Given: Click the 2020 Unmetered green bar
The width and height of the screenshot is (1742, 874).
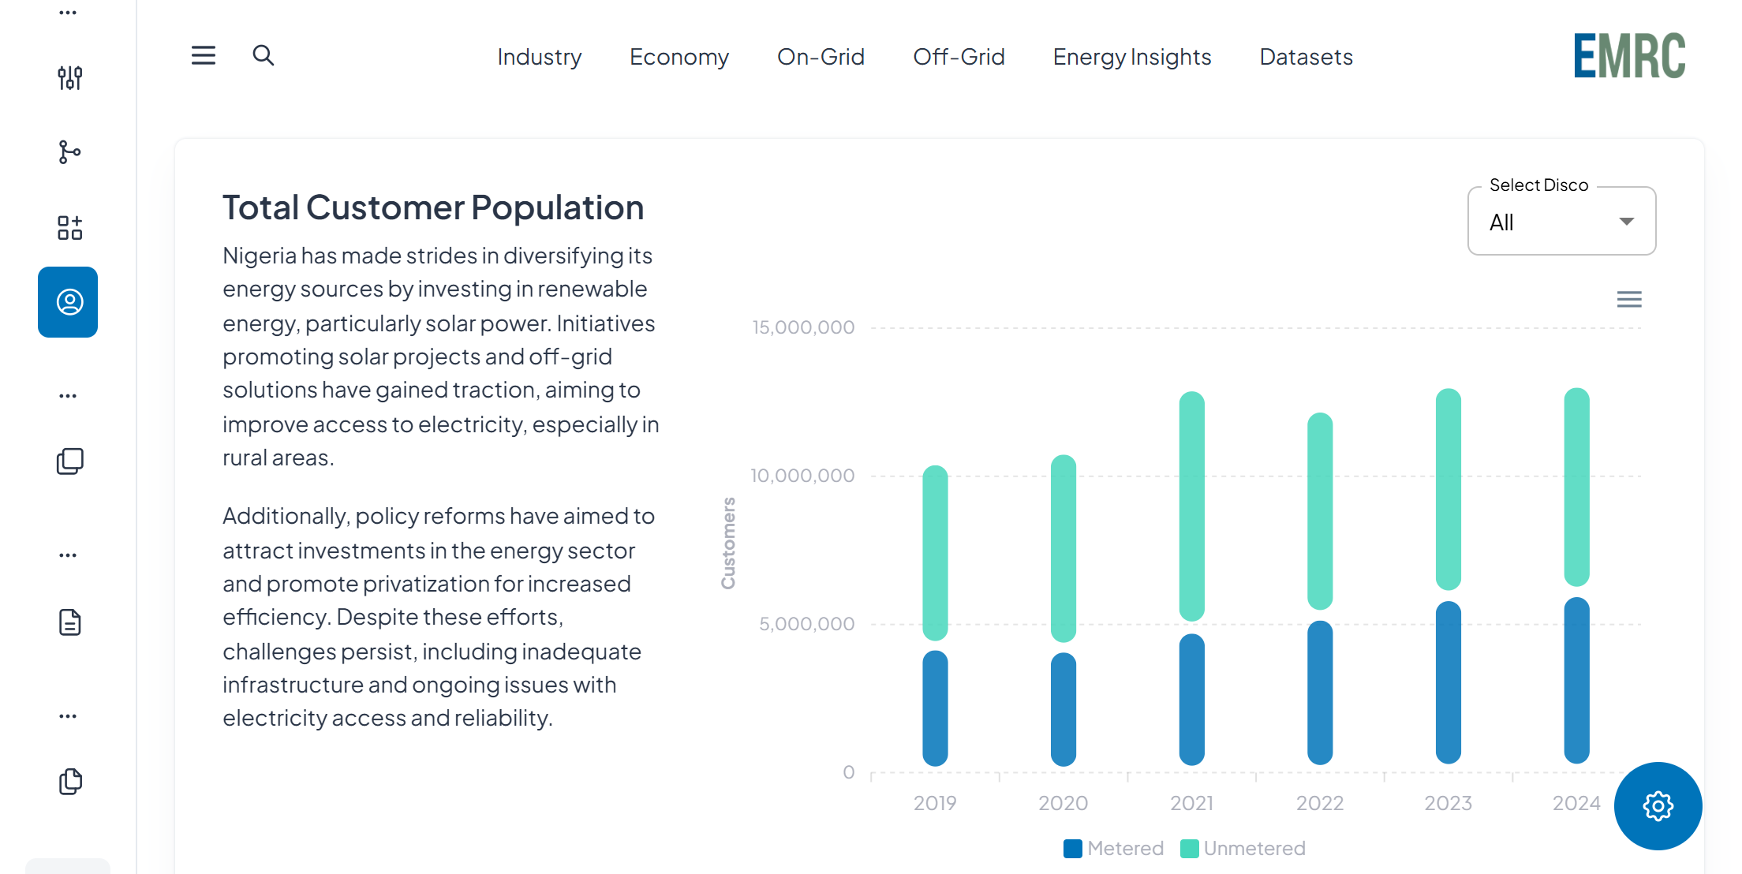Looking at the screenshot, I should pyautogui.click(x=1064, y=548).
